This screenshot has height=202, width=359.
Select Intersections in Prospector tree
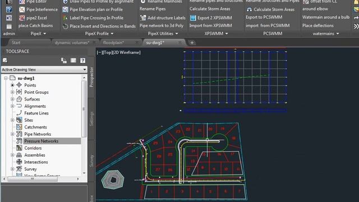coord(36,162)
